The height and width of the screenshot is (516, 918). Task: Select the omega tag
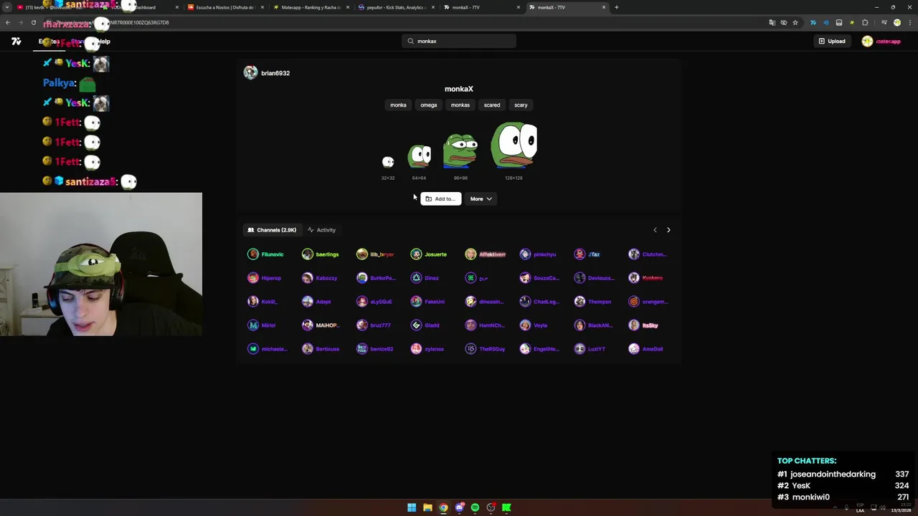click(428, 105)
